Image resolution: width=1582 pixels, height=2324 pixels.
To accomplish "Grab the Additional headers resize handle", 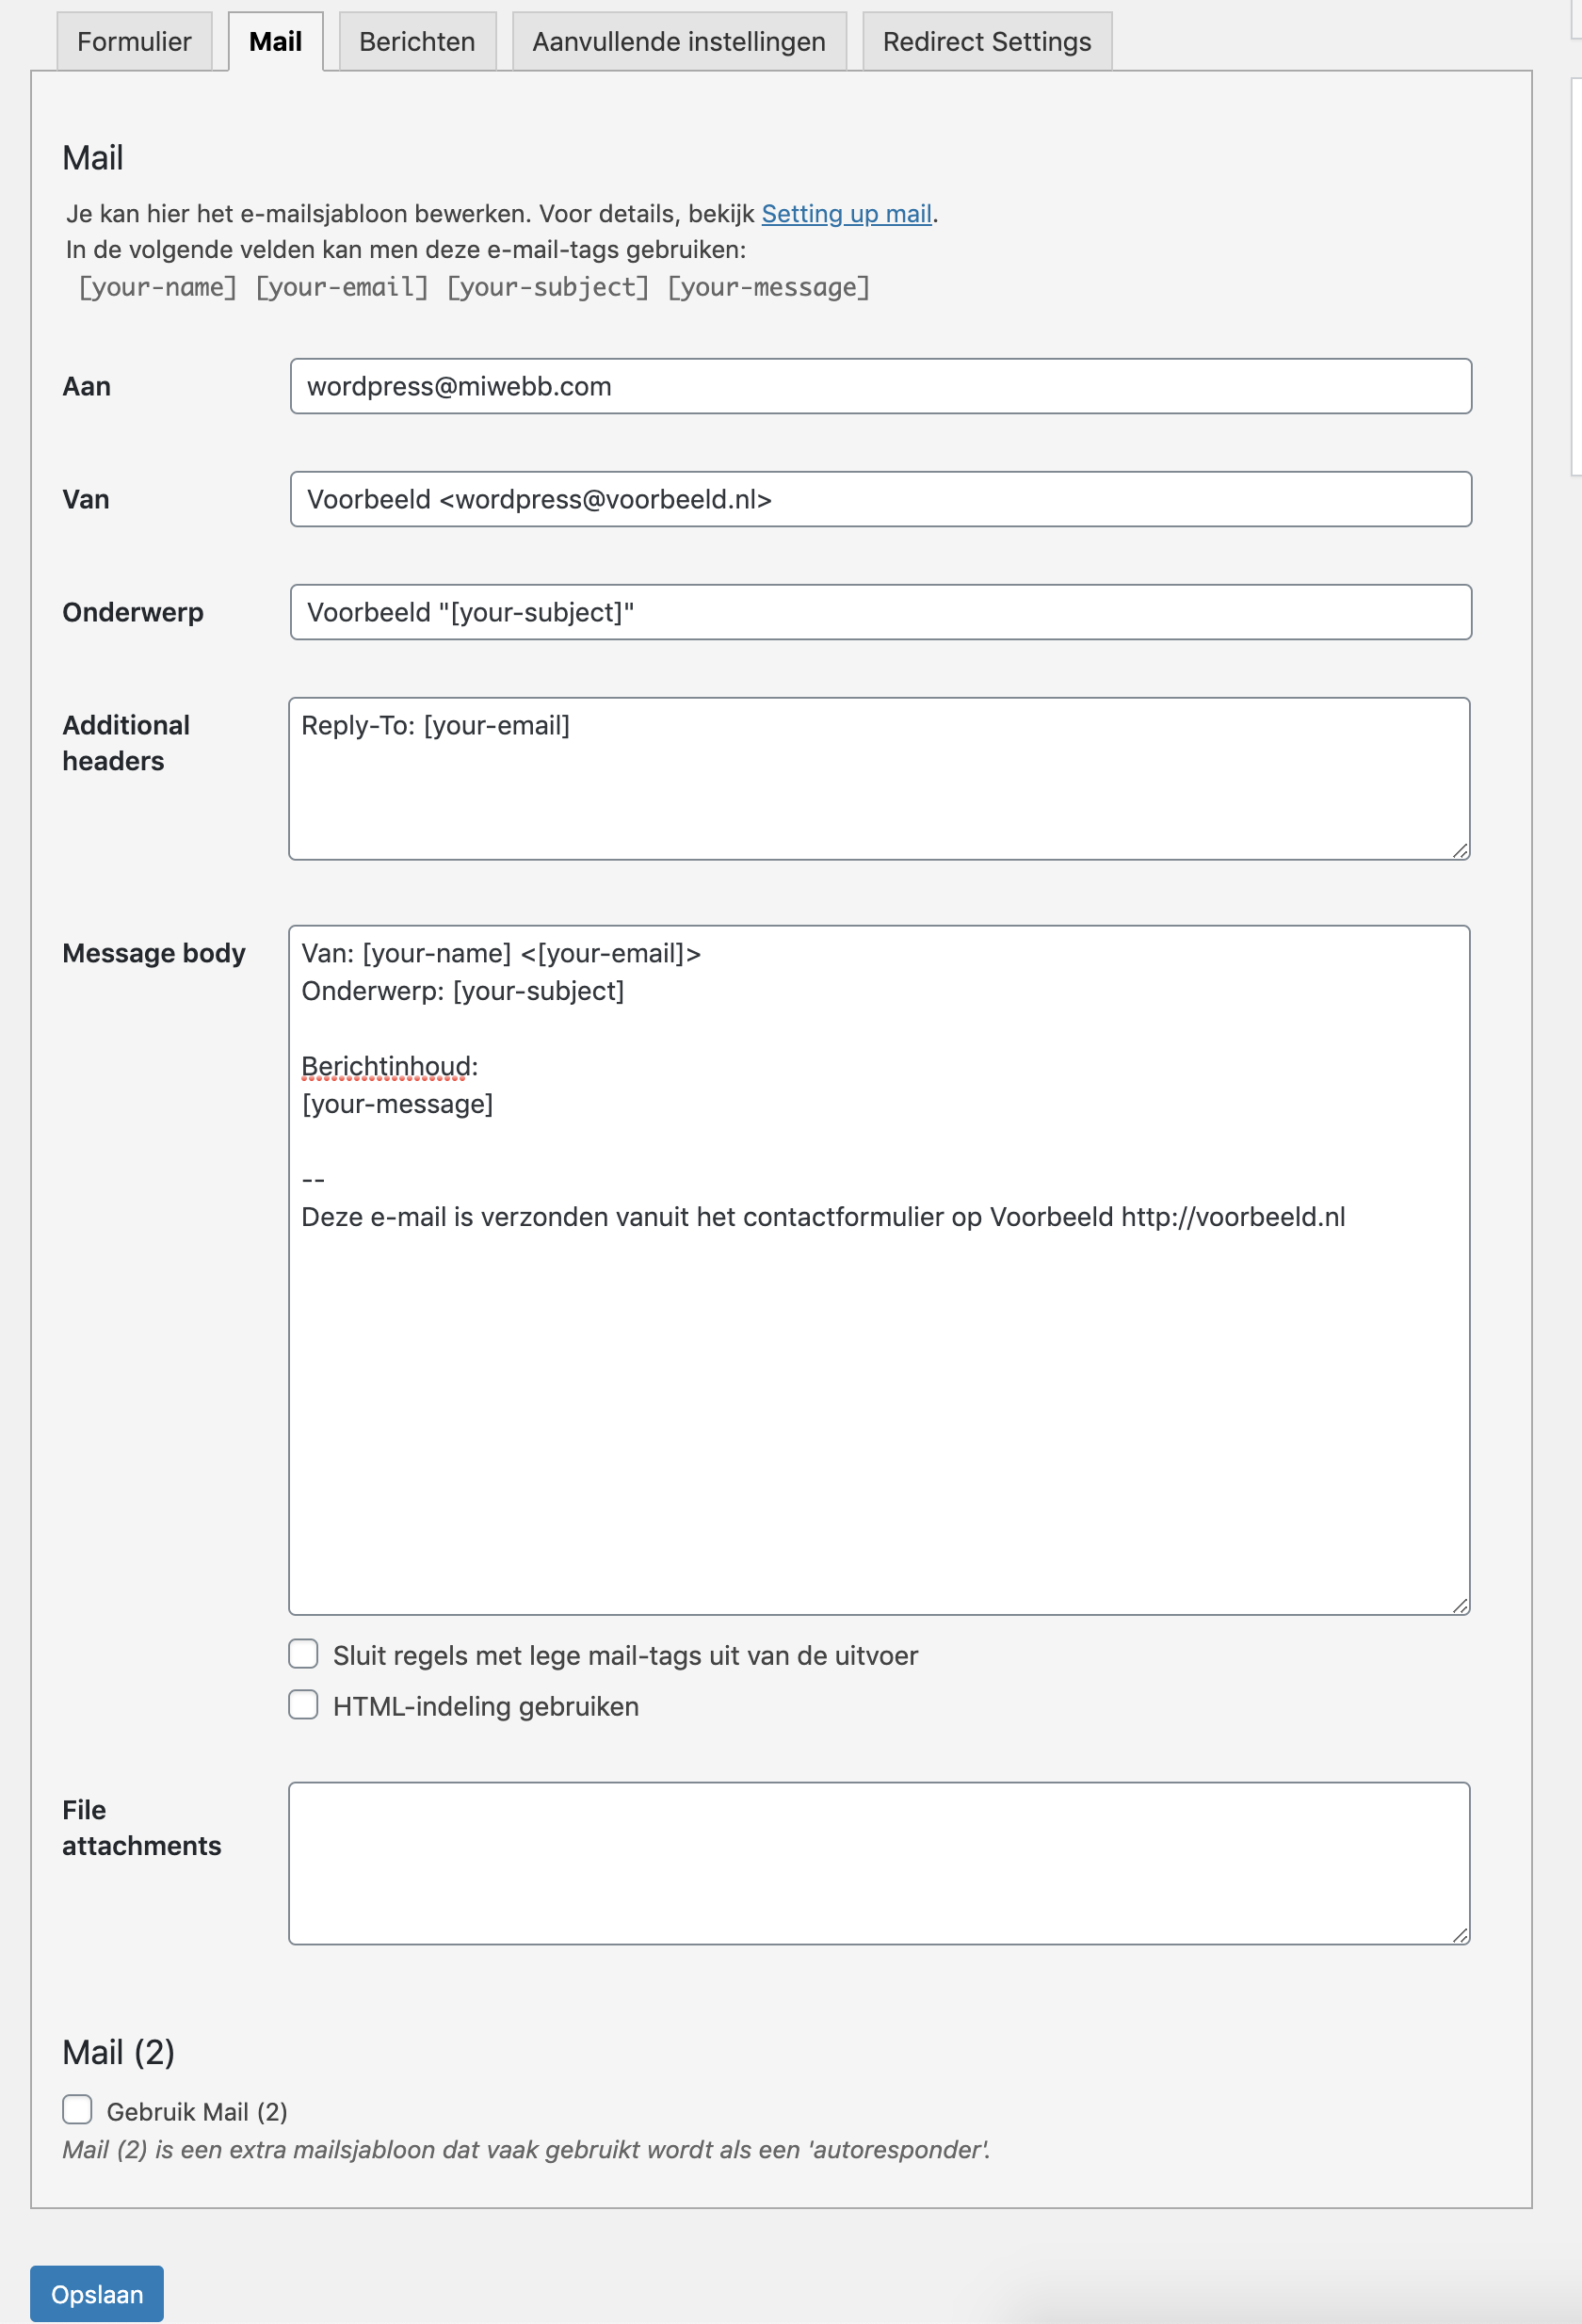I will coord(1460,851).
